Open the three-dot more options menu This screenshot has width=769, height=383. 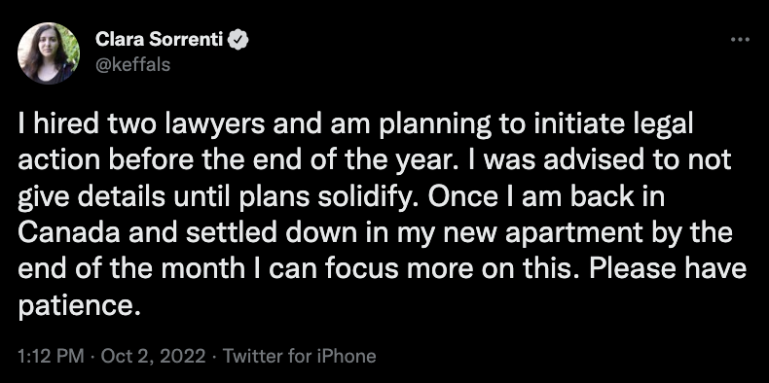(x=740, y=40)
